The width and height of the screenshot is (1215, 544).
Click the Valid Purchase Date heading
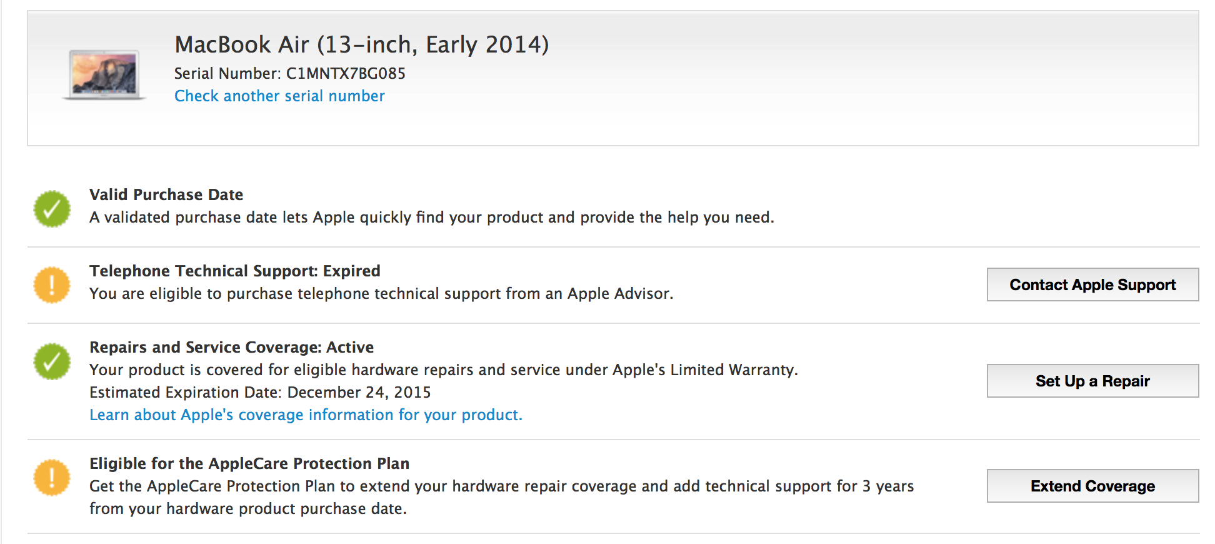pos(166,195)
